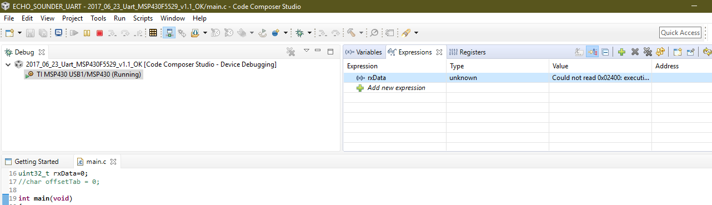Click the Save icon in toolbar
712x205 pixels.
(31, 33)
